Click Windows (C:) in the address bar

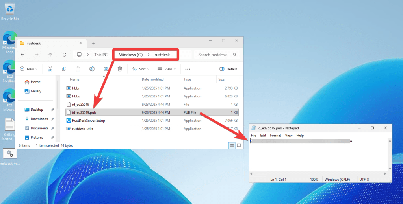pos(131,55)
